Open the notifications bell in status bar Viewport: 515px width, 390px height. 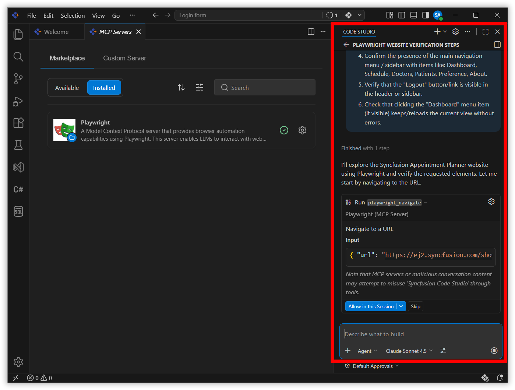pyautogui.click(x=500, y=378)
